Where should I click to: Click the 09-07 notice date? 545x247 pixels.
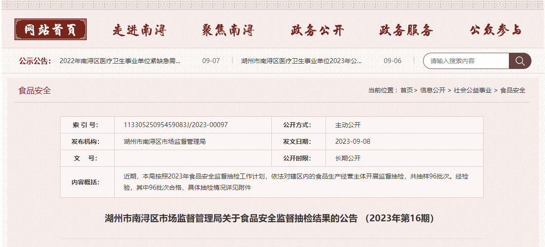point(211,61)
